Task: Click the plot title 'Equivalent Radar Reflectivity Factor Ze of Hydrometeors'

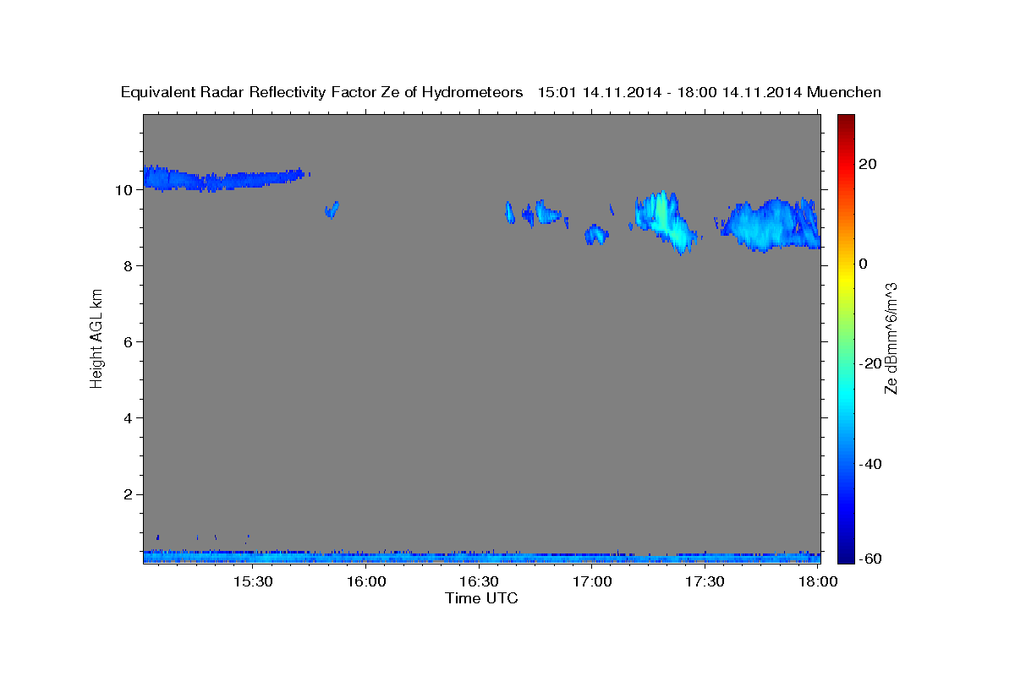Action: point(322,93)
